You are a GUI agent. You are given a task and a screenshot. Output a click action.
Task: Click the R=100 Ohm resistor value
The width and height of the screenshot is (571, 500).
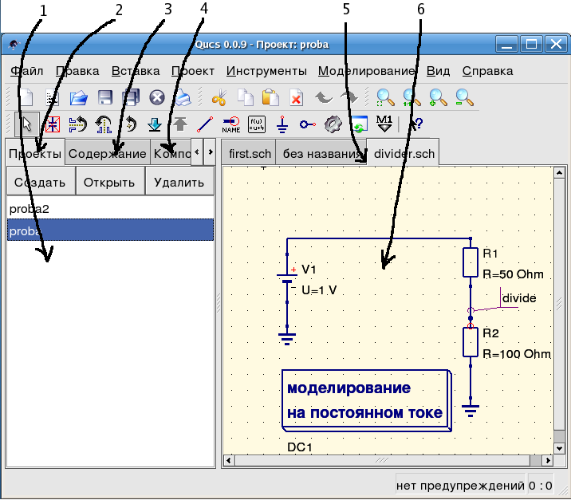point(517,354)
